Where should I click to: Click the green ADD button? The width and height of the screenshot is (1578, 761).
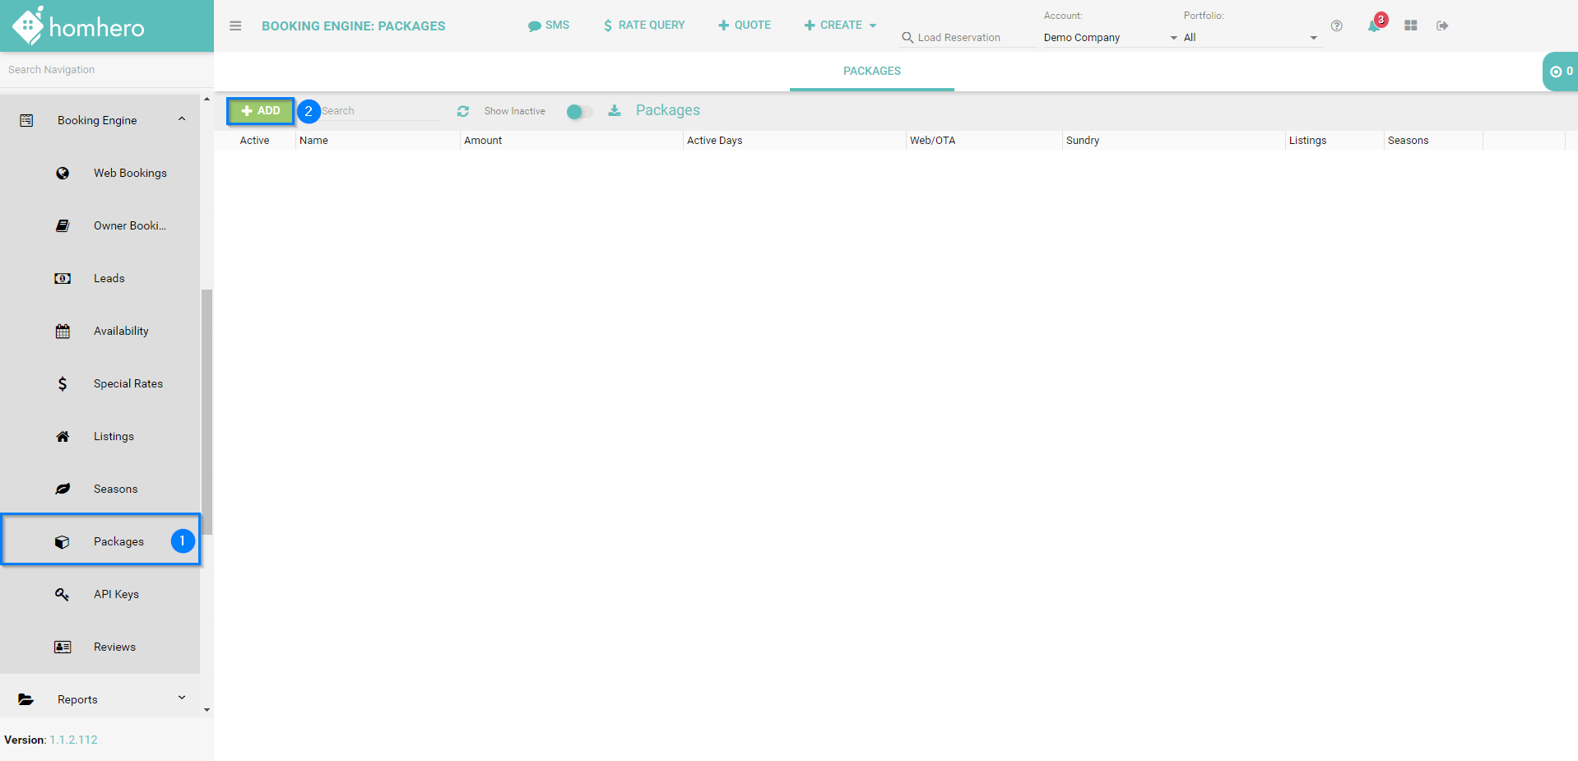coord(261,111)
